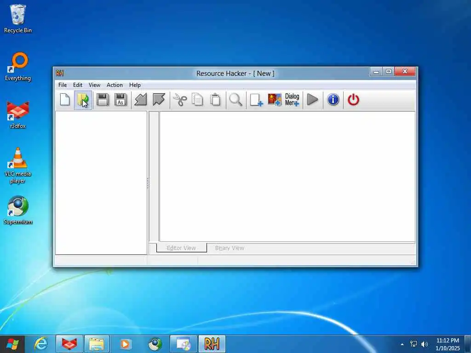Click the red power Exit icon
The image size is (471, 353).
coord(353,100)
